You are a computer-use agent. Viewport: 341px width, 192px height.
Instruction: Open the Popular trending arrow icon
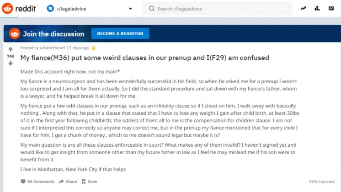coord(303,9)
